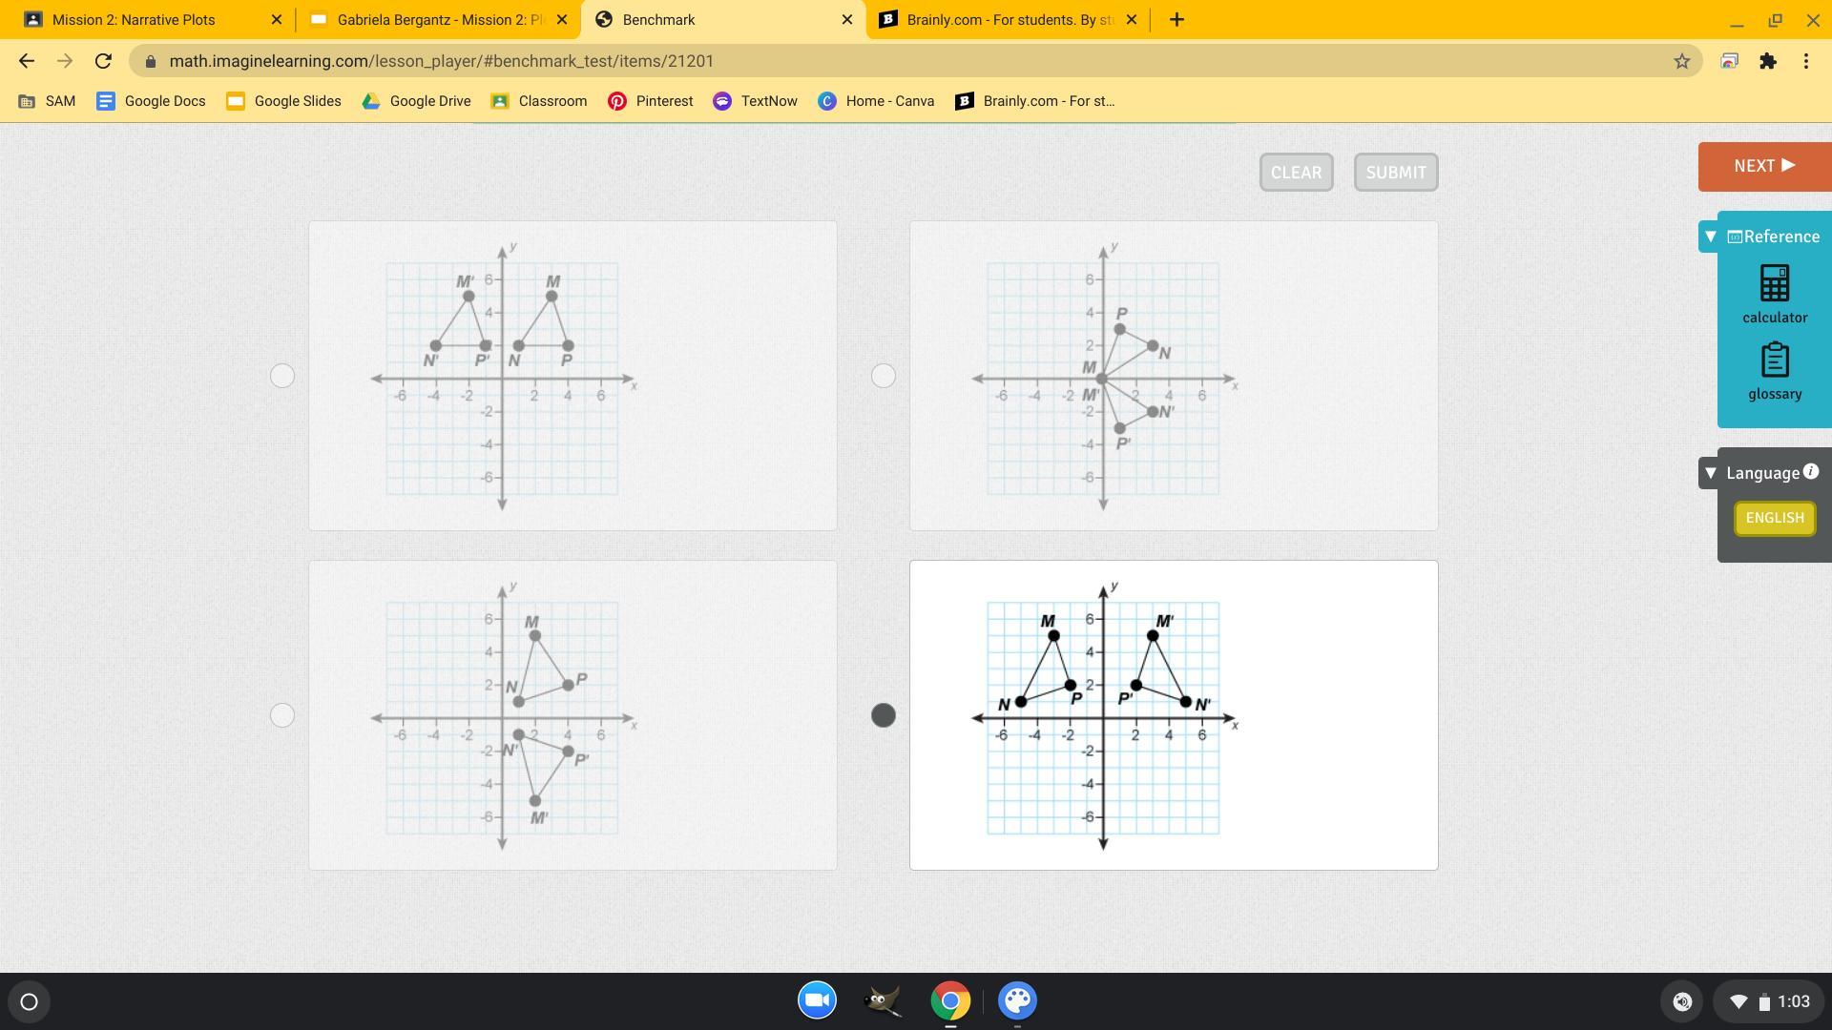Select the top-left graph answer radio
1832x1030 pixels.
click(x=282, y=376)
